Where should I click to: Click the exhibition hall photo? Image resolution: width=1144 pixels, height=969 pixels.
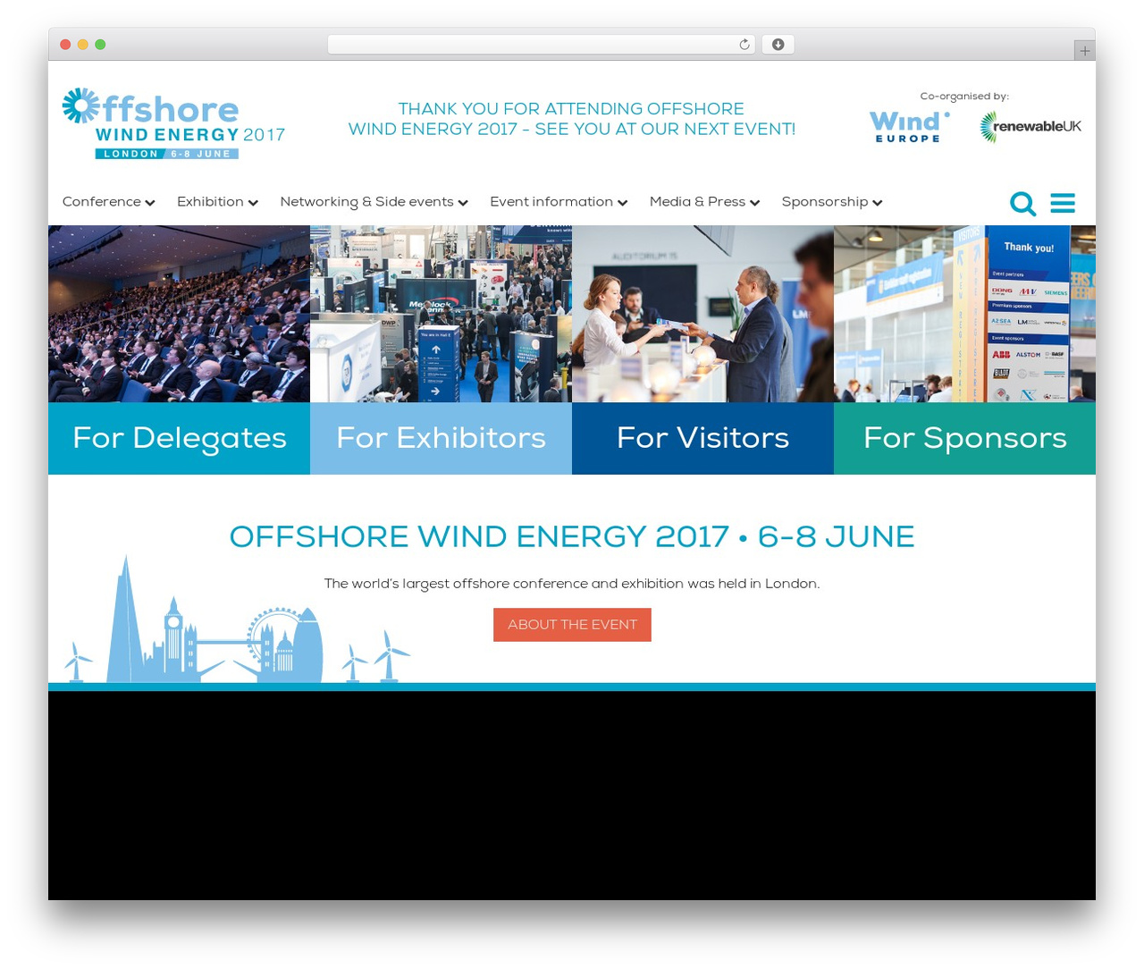(441, 314)
